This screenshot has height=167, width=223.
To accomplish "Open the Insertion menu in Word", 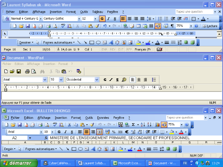I will [x=56, y=12].
